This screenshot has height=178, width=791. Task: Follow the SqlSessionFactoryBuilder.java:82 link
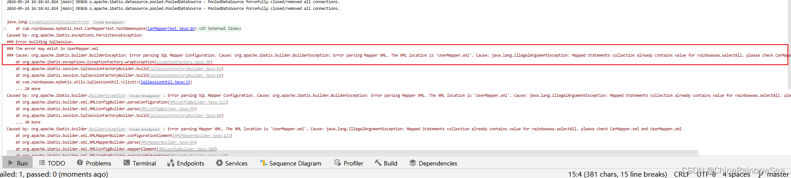(x=185, y=69)
